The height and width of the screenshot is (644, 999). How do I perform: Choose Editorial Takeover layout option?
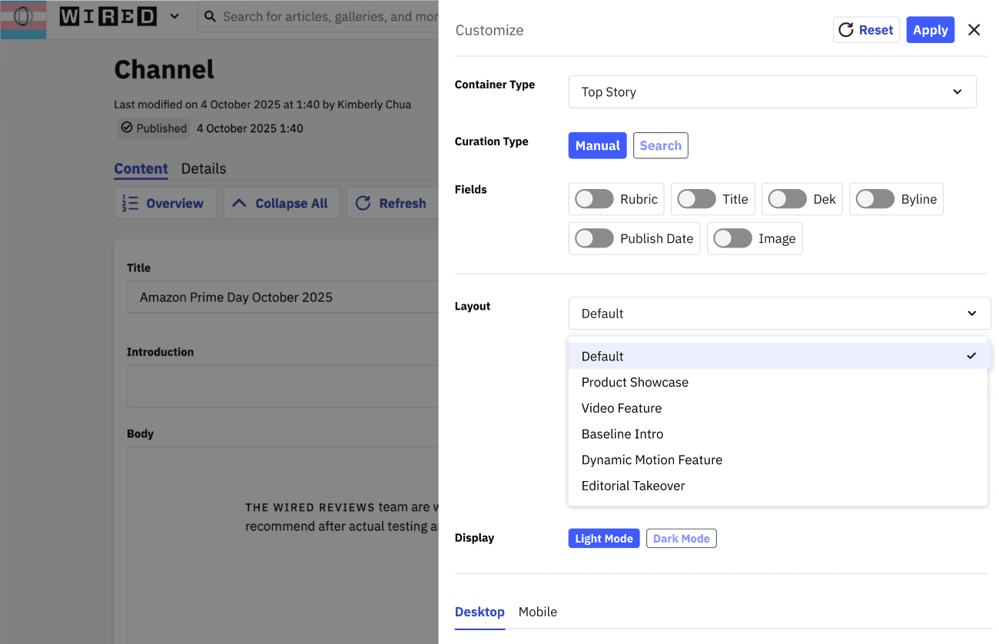[x=778, y=486]
